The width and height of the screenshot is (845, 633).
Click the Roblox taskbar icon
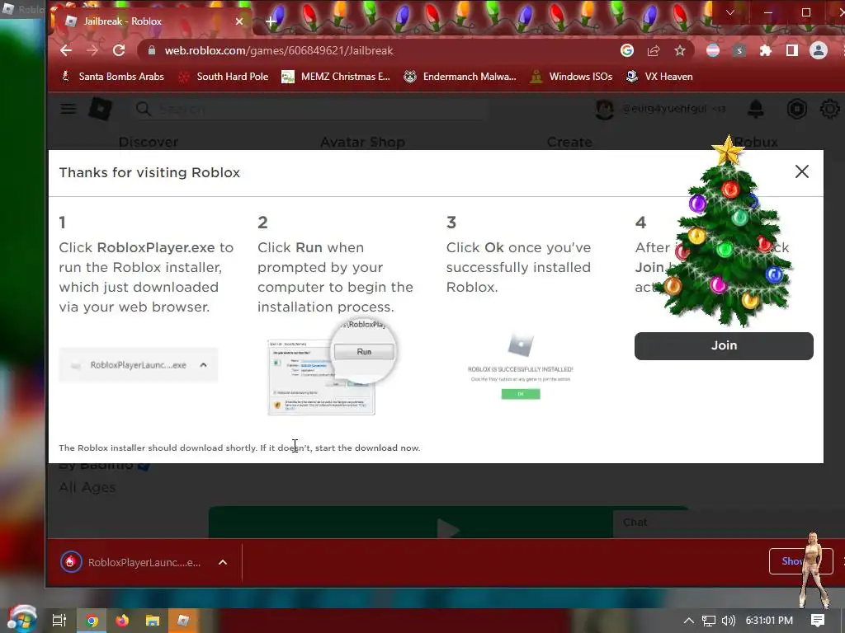tap(183, 621)
